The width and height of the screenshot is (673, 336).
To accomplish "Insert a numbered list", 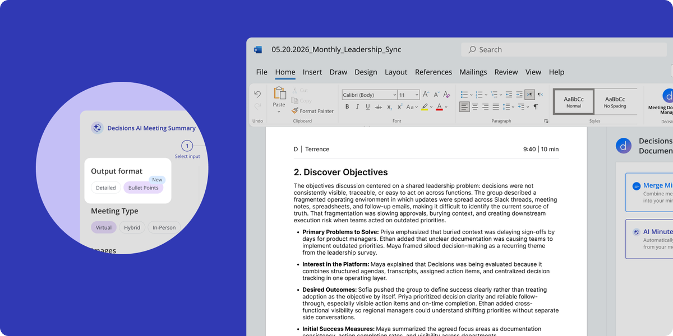I will point(479,95).
